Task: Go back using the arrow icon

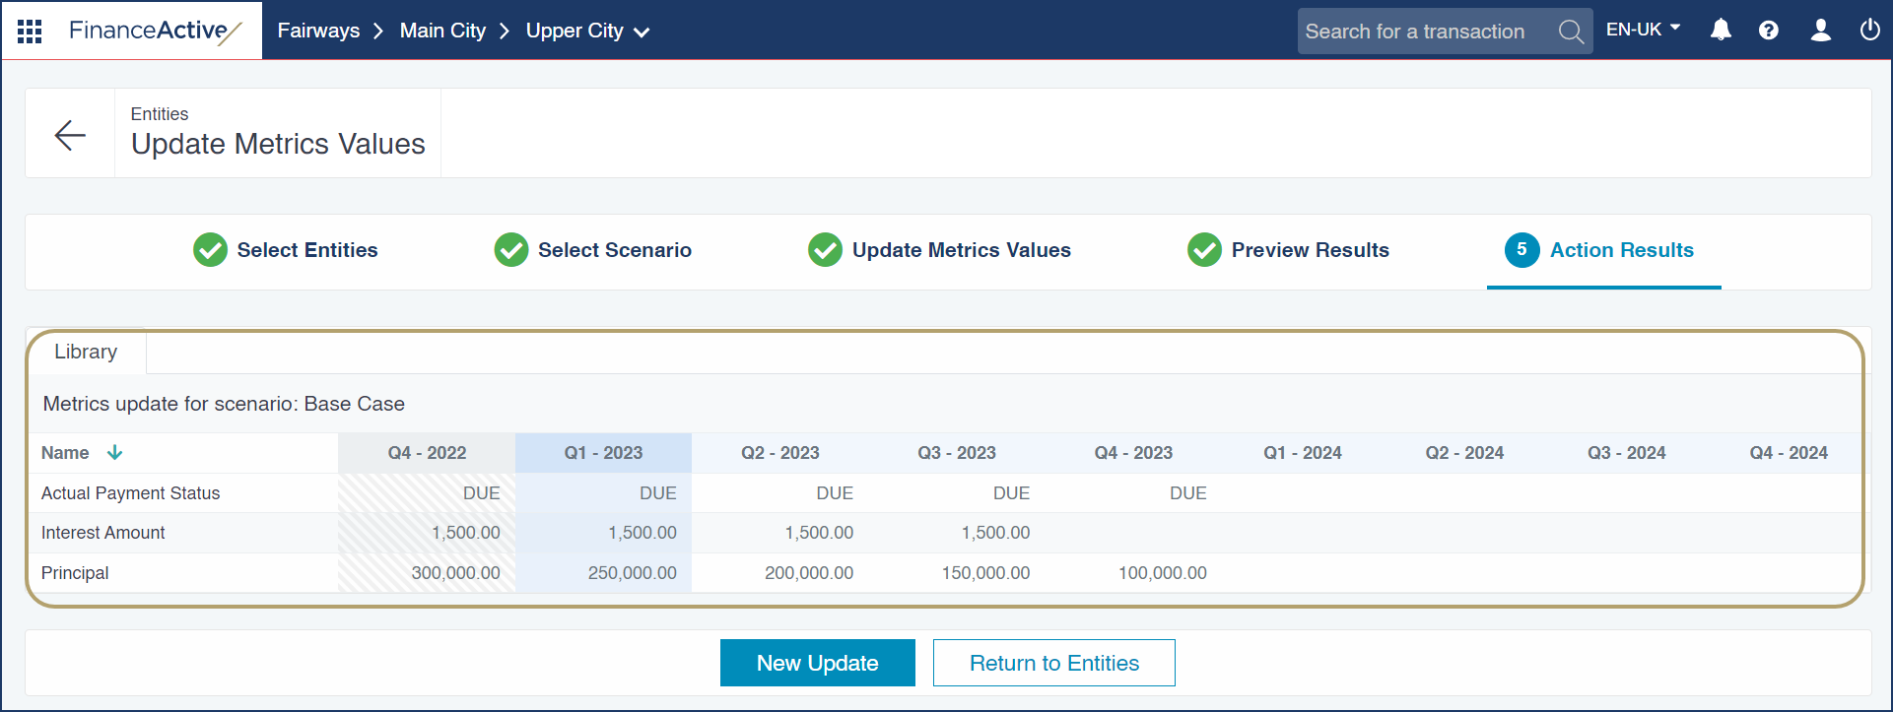Action: click(x=70, y=135)
